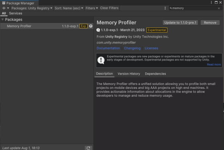Click the Remove button
This screenshot has height=150, width=224.
pyautogui.click(x=210, y=22)
